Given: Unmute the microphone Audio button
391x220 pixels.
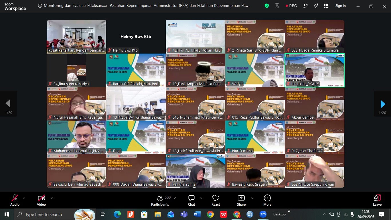Looking at the screenshot, I should (x=15, y=200).
